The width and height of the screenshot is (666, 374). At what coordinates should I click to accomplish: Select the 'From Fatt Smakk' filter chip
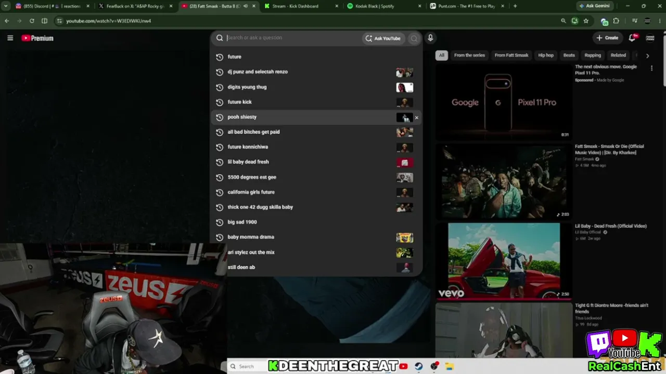[511, 55]
